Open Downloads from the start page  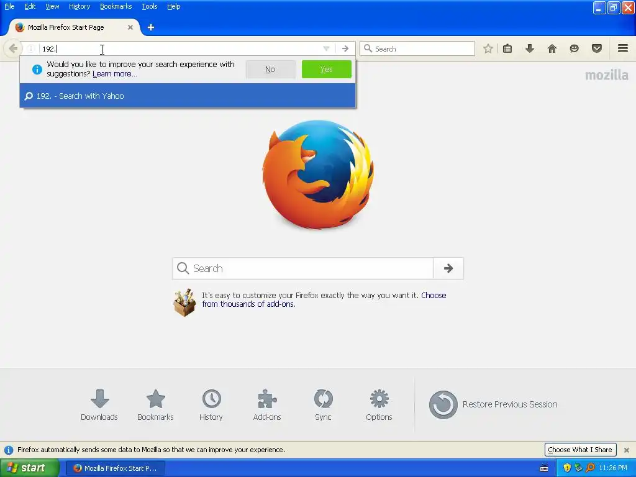(x=99, y=405)
